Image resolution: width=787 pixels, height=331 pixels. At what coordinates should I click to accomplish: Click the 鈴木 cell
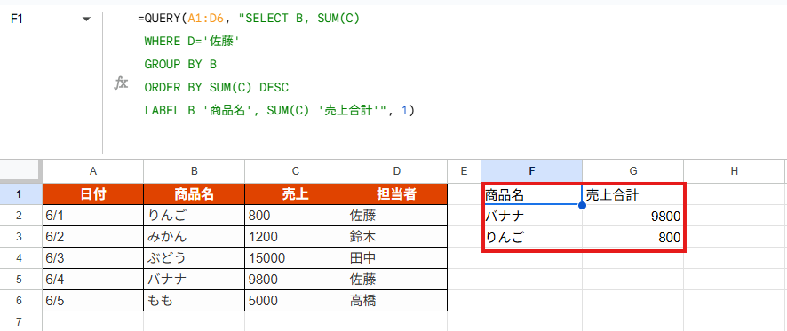pyautogui.click(x=396, y=237)
